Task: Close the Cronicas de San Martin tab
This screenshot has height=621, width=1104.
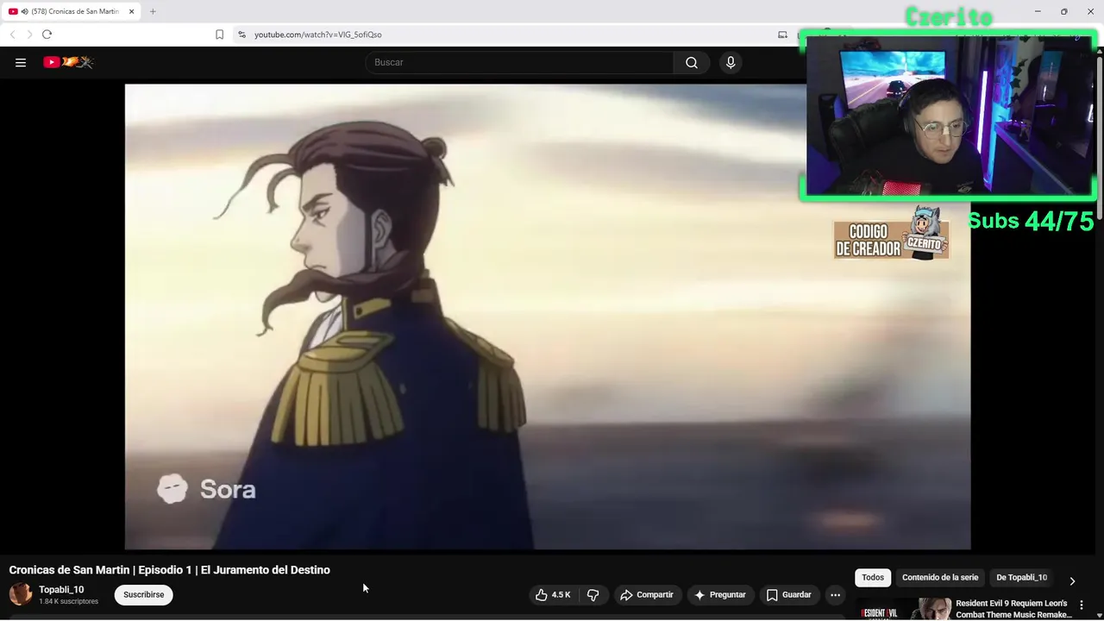Action: (x=131, y=11)
